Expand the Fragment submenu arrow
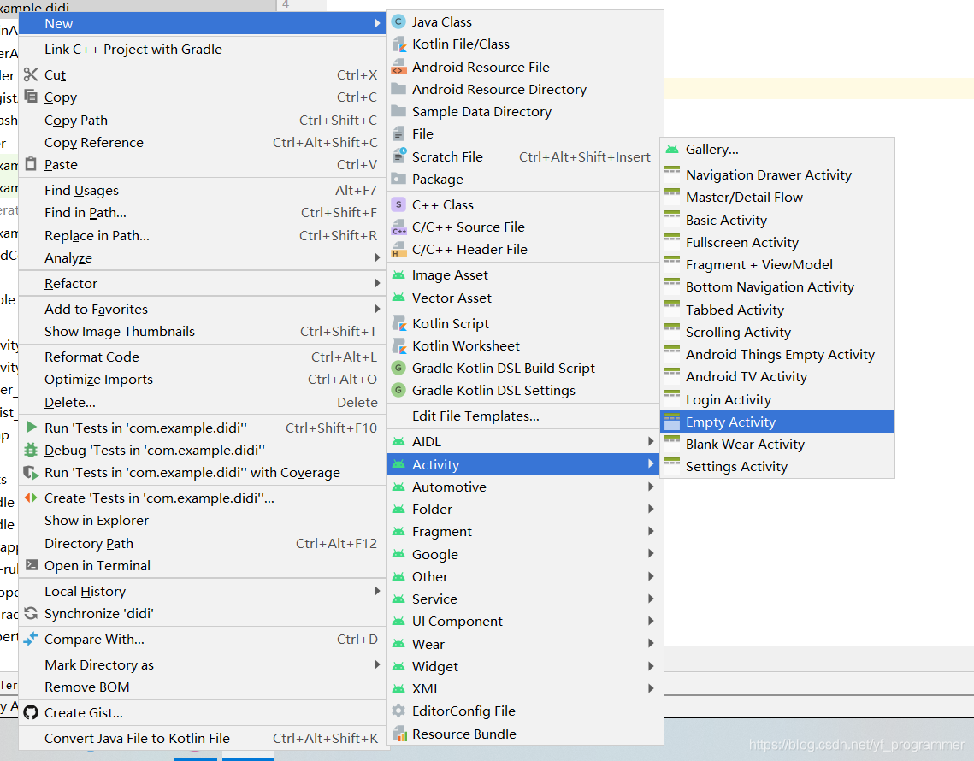 [x=651, y=531]
